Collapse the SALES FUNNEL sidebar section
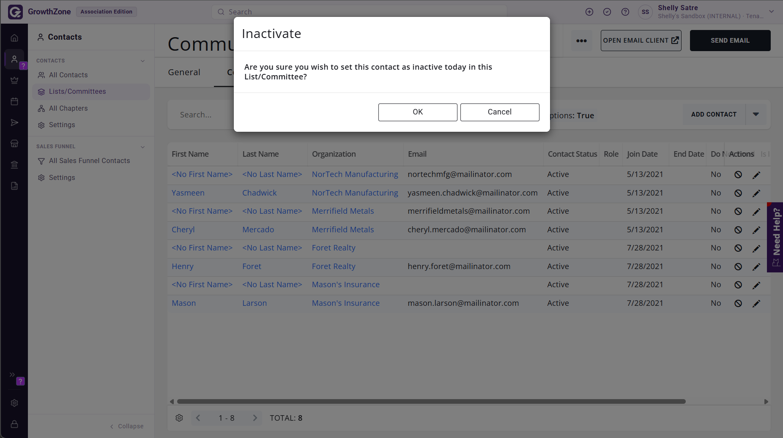783x438 pixels. [142, 147]
